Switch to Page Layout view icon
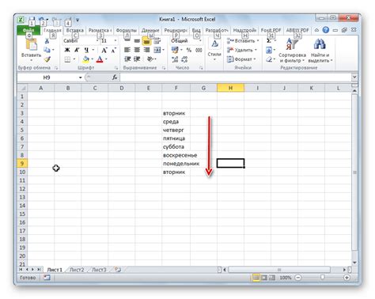375x299 pixels. [x=264, y=278]
